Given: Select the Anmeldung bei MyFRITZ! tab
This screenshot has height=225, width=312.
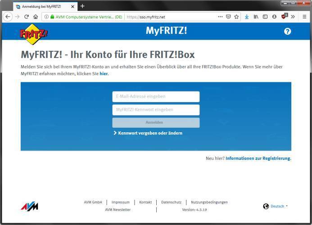Looking at the screenshot, I should pos(45,7).
